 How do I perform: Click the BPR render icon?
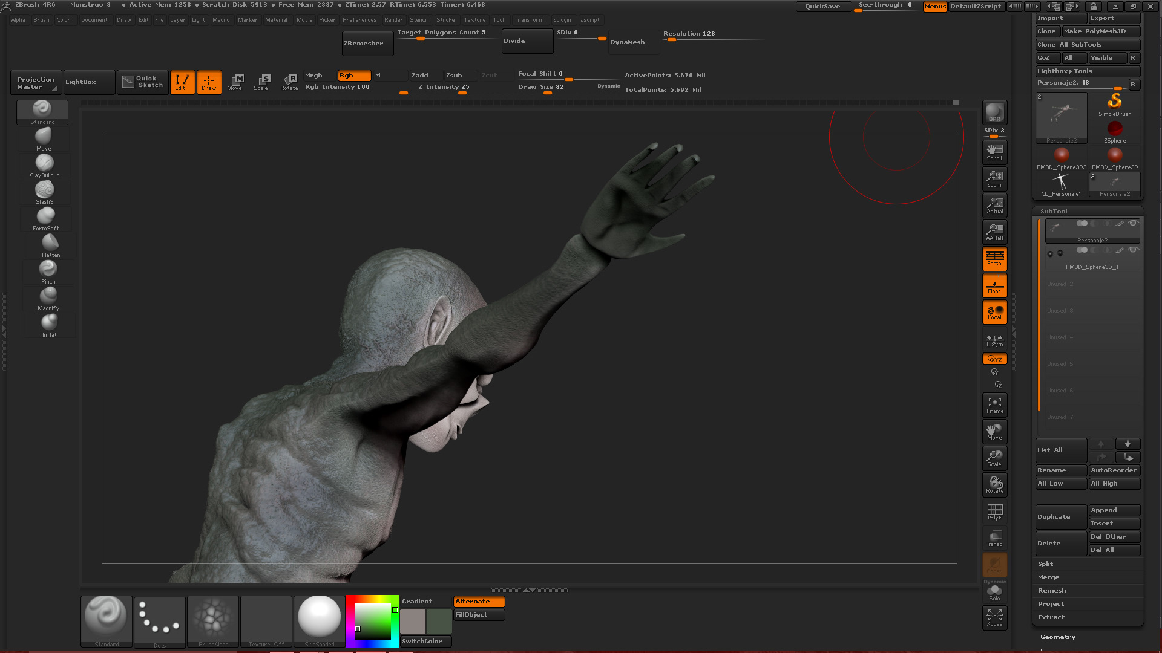pos(994,112)
